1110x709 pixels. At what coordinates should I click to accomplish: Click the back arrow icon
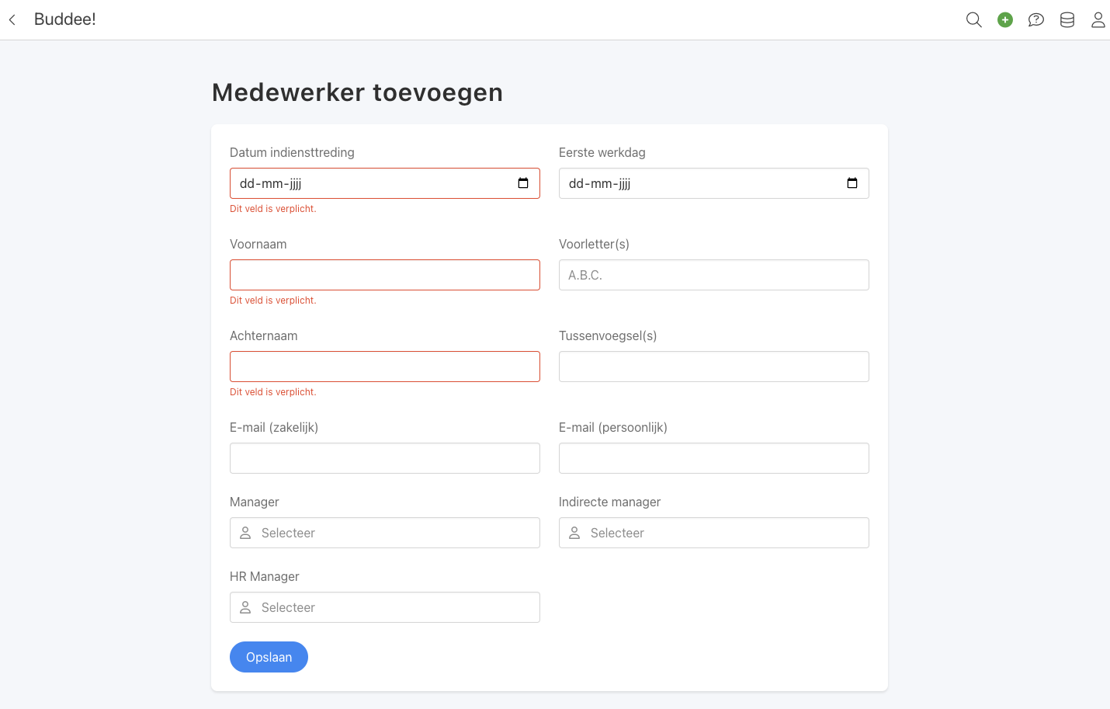pos(12,19)
